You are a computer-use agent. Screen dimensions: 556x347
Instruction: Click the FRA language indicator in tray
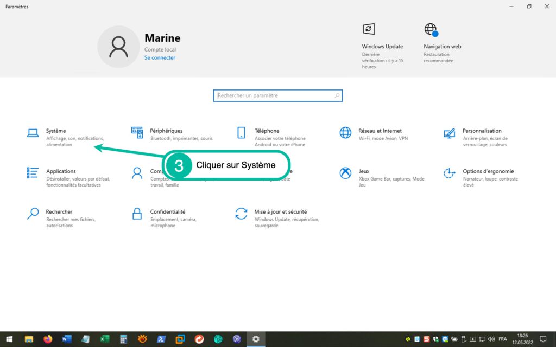pos(502,339)
